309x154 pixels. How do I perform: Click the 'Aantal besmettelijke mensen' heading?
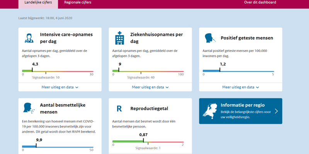63,108
